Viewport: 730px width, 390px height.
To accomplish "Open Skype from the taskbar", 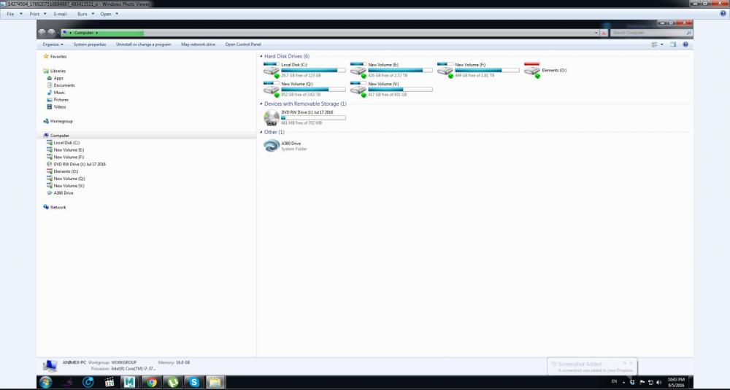I will click(194, 382).
